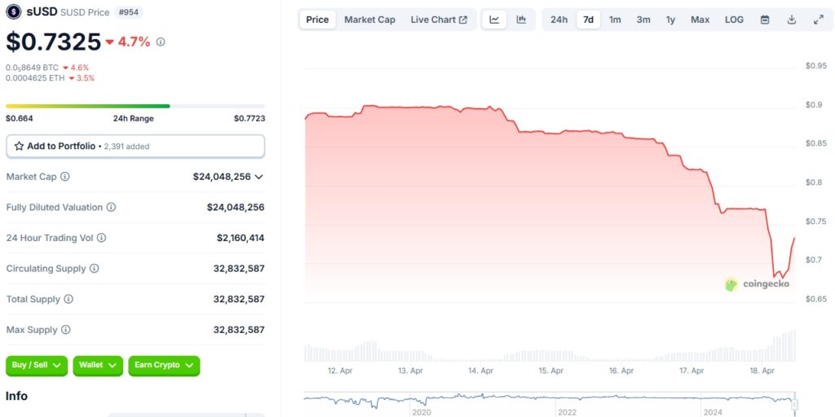Click the info icon beside 24 Hour Trading Vol
This screenshot has width=835, height=417.
[101, 238]
